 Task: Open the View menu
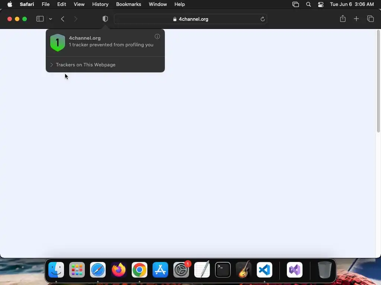(x=79, y=4)
